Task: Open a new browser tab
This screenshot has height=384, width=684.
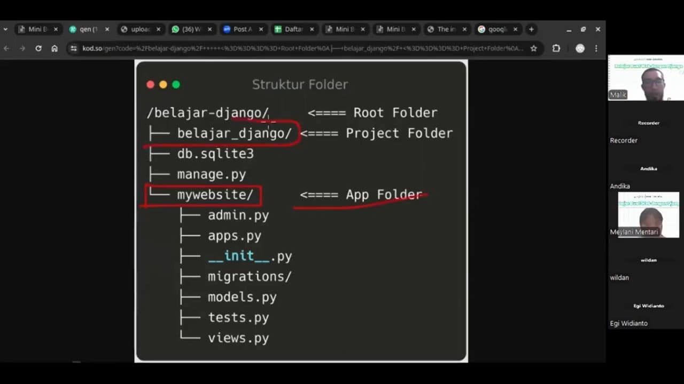Action: [x=531, y=29]
